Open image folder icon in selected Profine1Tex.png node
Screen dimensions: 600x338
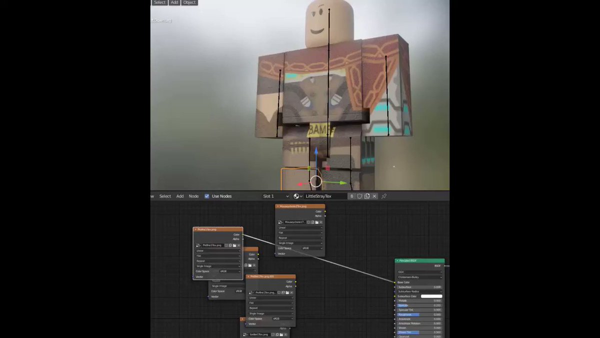tap(234, 245)
